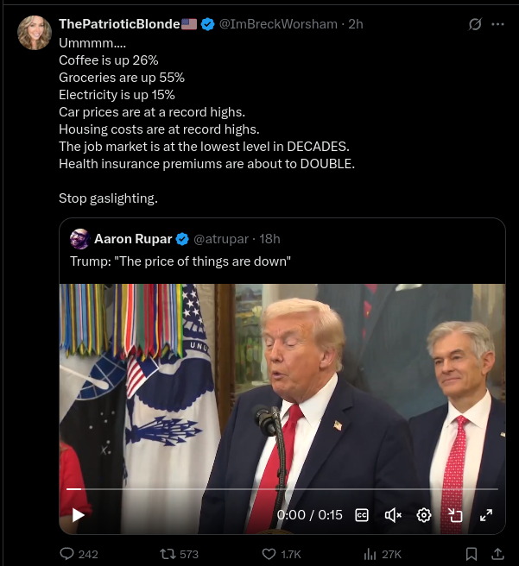Open ThePatrioticBlonde profile avatar
The height and width of the screenshot is (566, 519).
[35, 33]
